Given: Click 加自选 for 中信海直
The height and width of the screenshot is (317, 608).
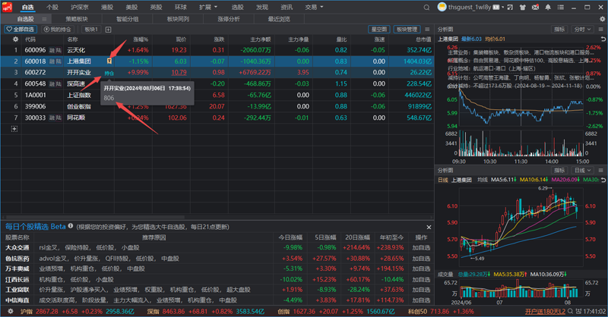Looking at the screenshot, I should pyautogui.click(x=421, y=300).
